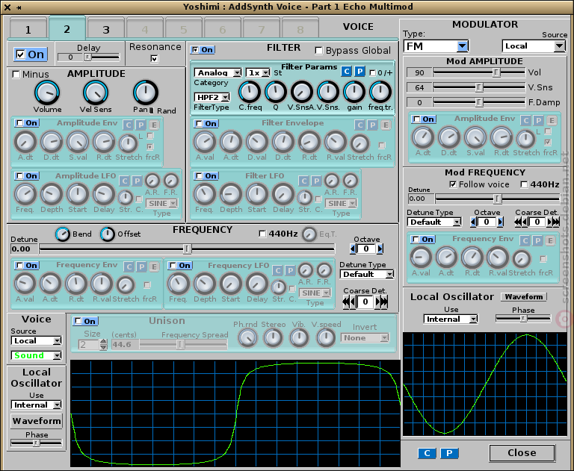Decrease modulator Octave with left arrow
This screenshot has width=574, height=471.
coord(474,222)
